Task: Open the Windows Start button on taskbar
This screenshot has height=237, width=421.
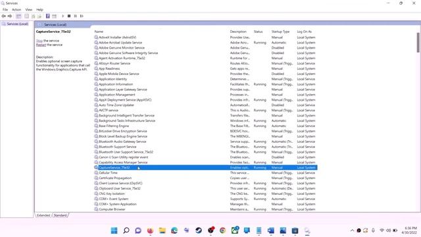Action: pyautogui.click(x=114, y=230)
